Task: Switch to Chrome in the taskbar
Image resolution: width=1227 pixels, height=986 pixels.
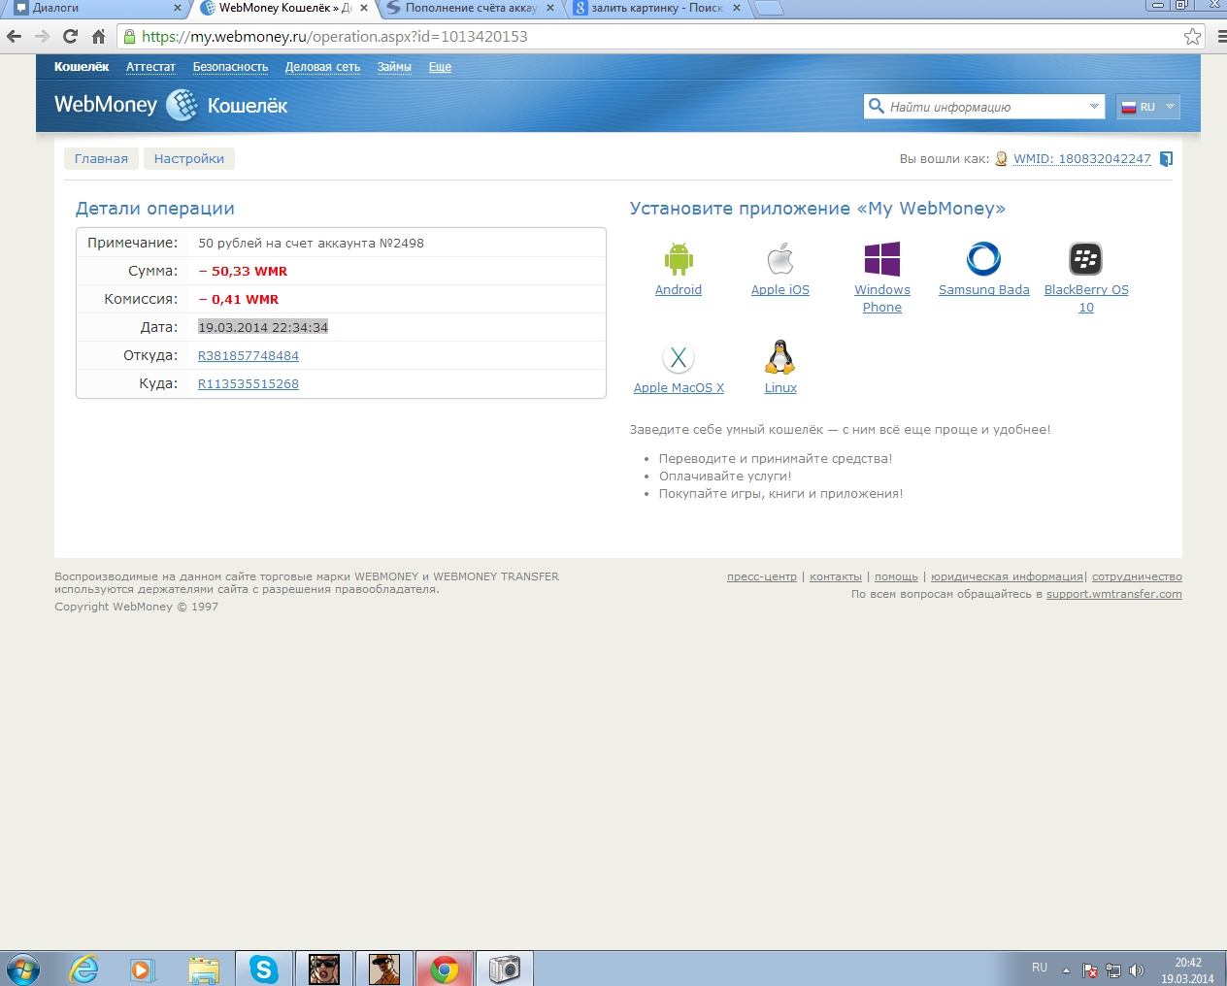Action: coord(445,970)
